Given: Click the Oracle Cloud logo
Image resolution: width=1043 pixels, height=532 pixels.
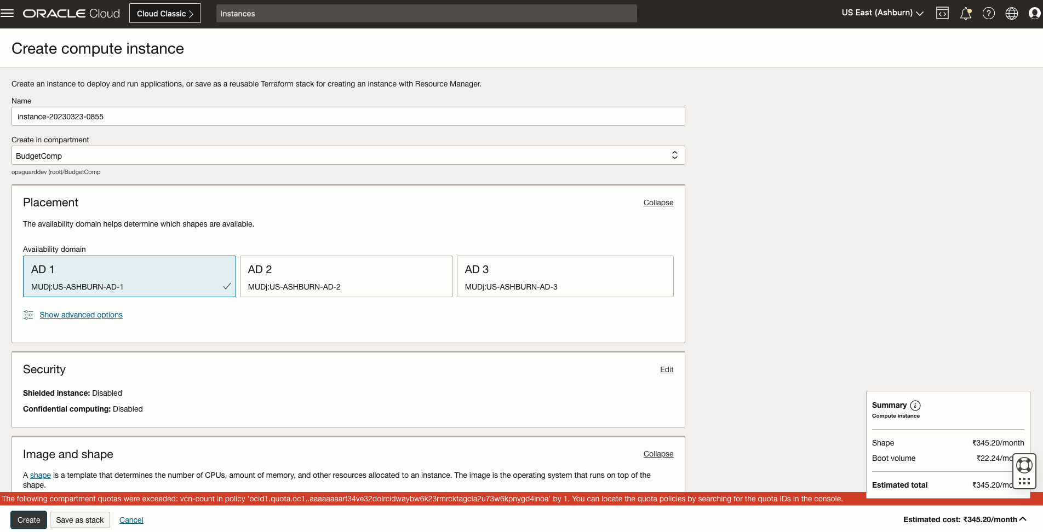Looking at the screenshot, I should (x=71, y=14).
